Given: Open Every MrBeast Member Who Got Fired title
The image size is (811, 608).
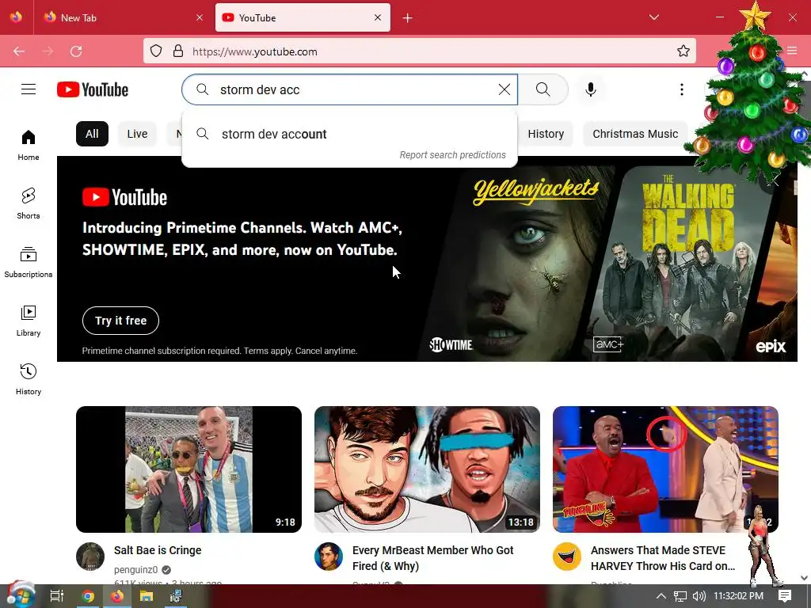Looking at the screenshot, I should point(433,558).
